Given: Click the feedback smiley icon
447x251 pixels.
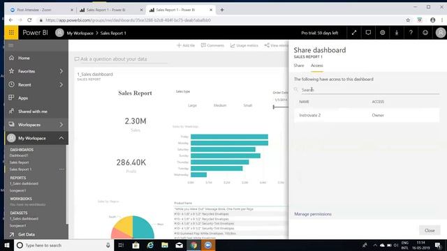Looking at the screenshot, I should click(x=425, y=33).
